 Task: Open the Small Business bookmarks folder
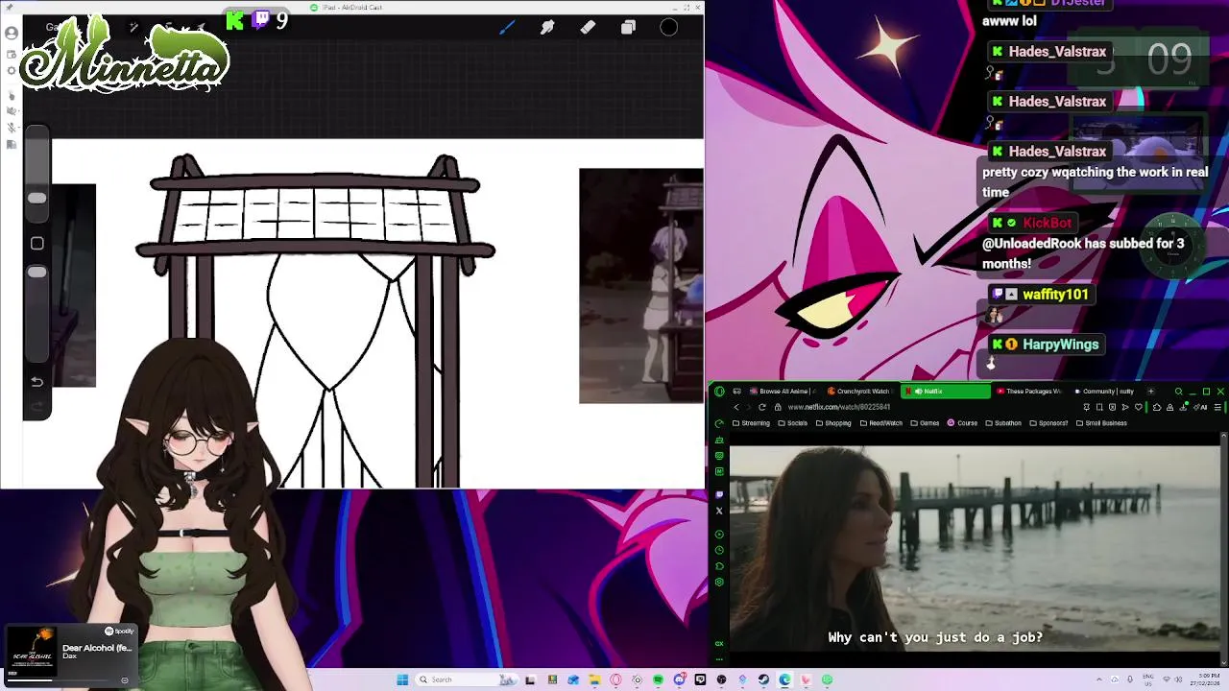coord(1101,423)
